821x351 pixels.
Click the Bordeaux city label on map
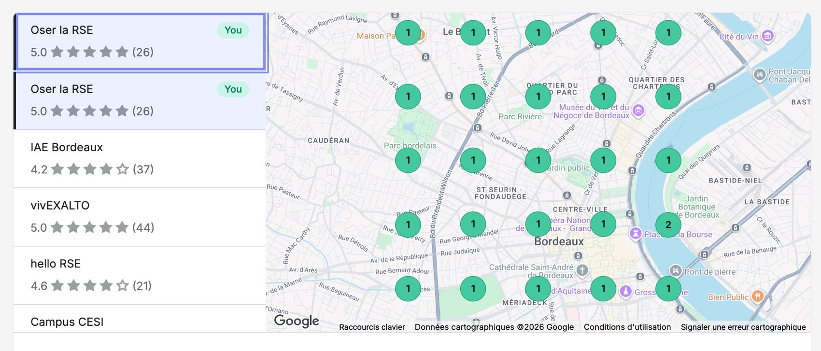point(559,241)
